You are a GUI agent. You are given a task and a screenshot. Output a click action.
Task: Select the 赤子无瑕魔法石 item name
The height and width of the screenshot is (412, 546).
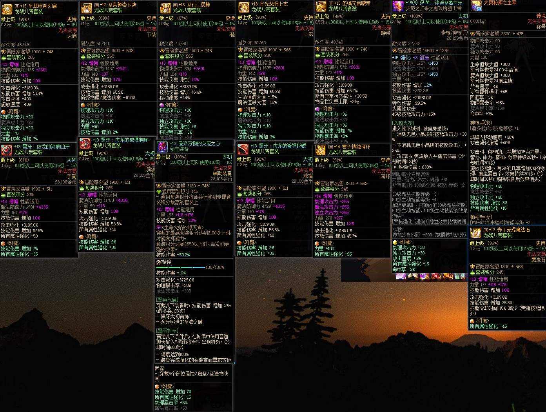513,230
